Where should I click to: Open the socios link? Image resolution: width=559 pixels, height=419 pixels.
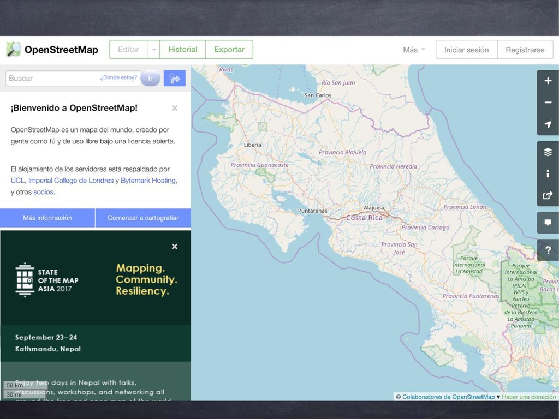pos(44,192)
